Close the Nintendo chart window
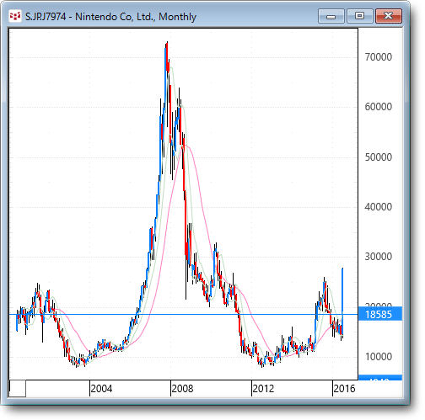 click(389, 16)
